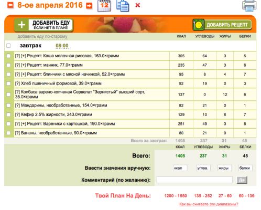Click the plate icon on add recipe

pos(199,25)
